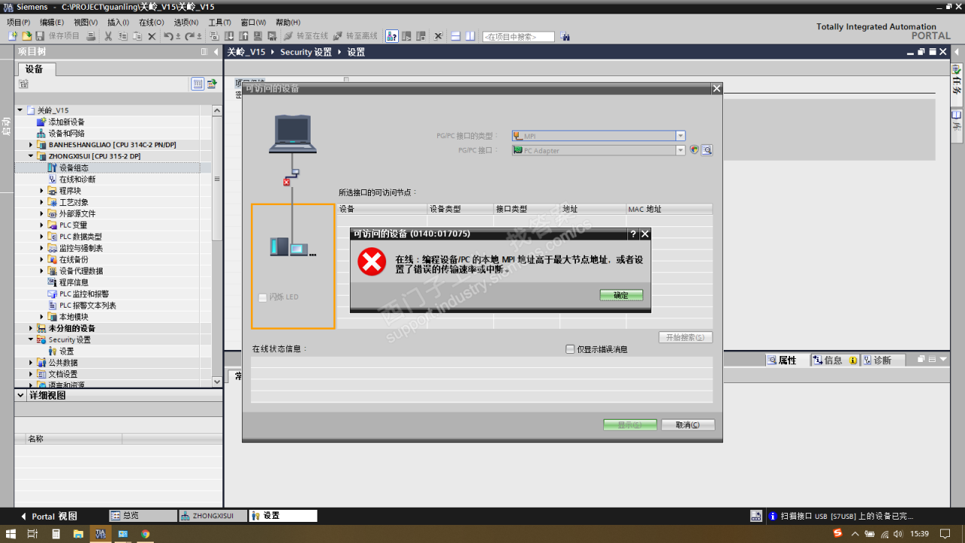Click the magnifier icon beside PG/PC接口
Screen dimensions: 965x543
(x=707, y=150)
